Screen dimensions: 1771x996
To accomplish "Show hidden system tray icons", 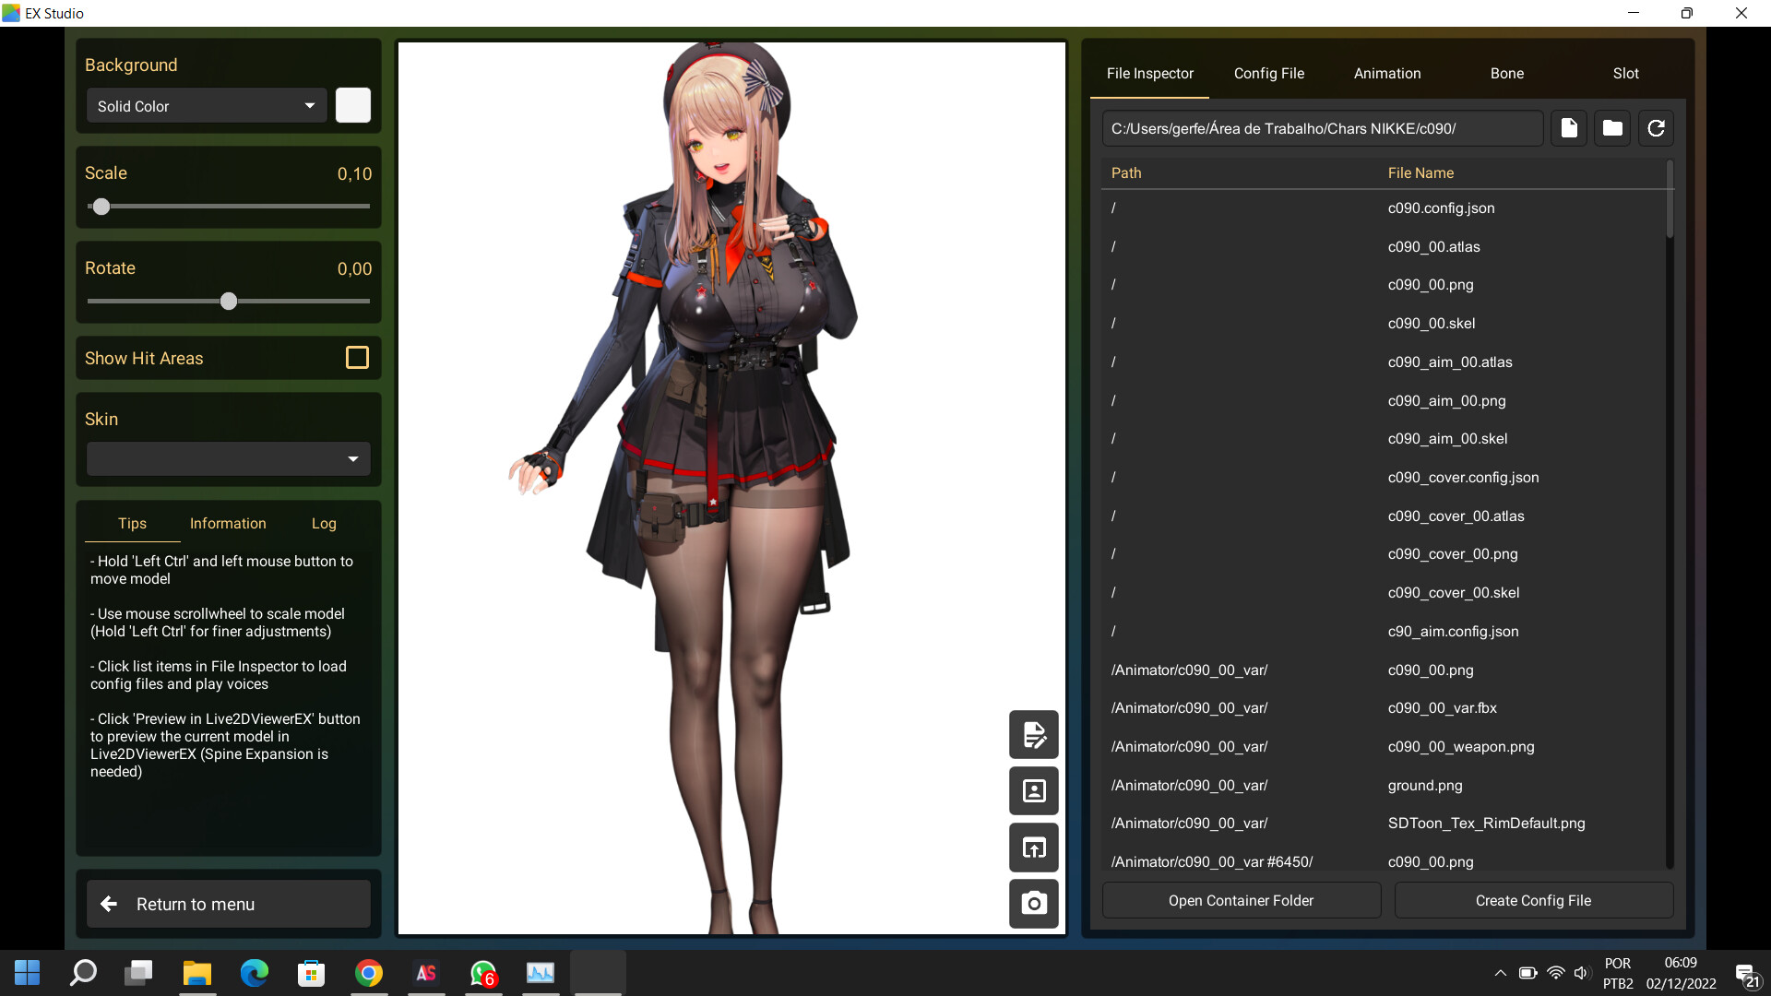I will tap(1501, 973).
